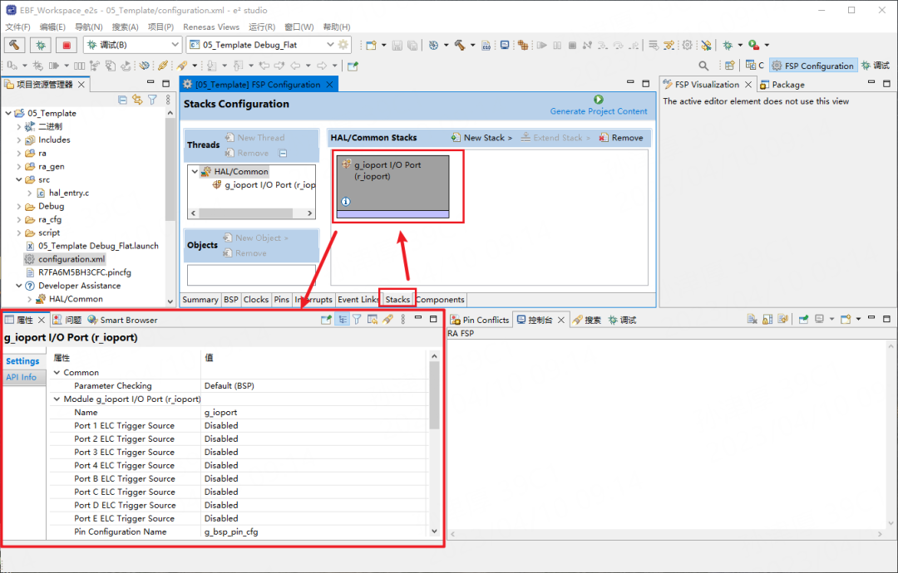Open the Renesas Views menu
898x573 pixels.
[x=210, y=27]
